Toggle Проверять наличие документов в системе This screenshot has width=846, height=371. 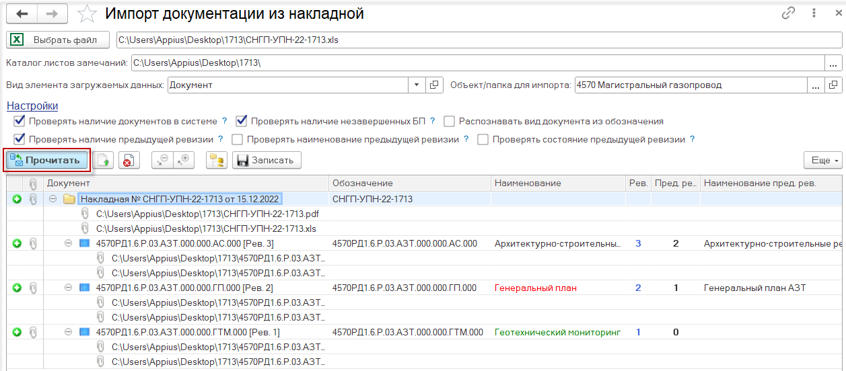(19, 122)
